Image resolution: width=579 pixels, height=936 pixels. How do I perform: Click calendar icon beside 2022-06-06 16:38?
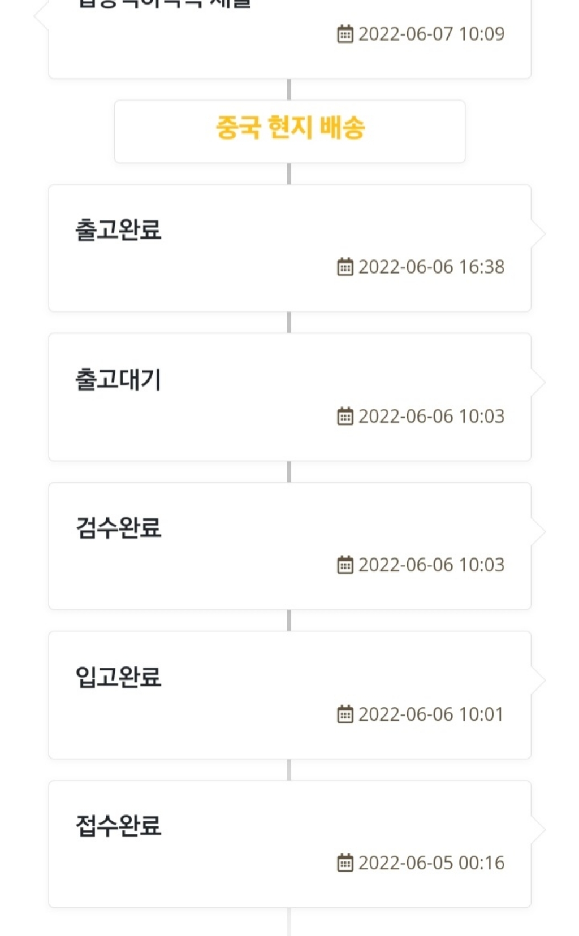[x=345, y=267]
